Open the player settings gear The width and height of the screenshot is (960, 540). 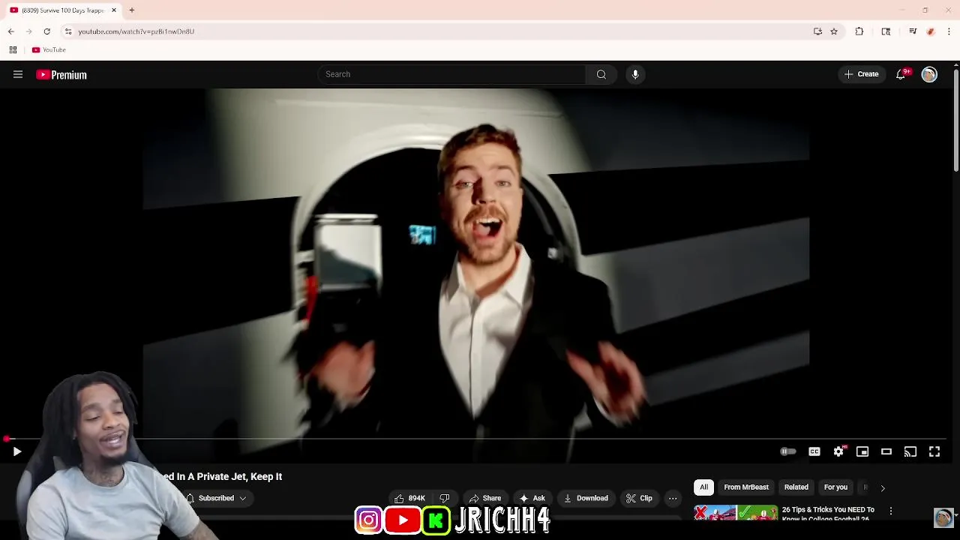(x=838, y=451)
